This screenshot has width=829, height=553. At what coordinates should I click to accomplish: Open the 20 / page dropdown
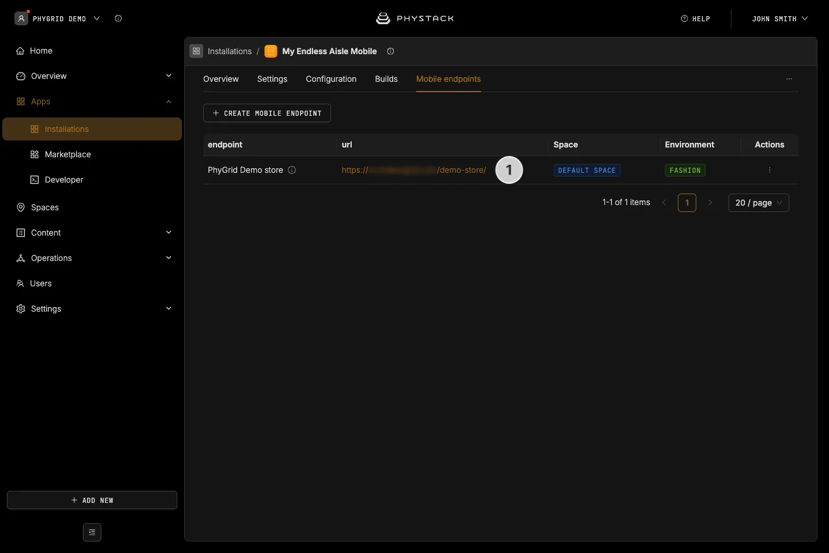759,203
